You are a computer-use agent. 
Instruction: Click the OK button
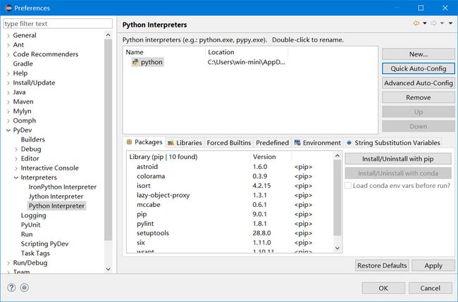click(383, 288)
